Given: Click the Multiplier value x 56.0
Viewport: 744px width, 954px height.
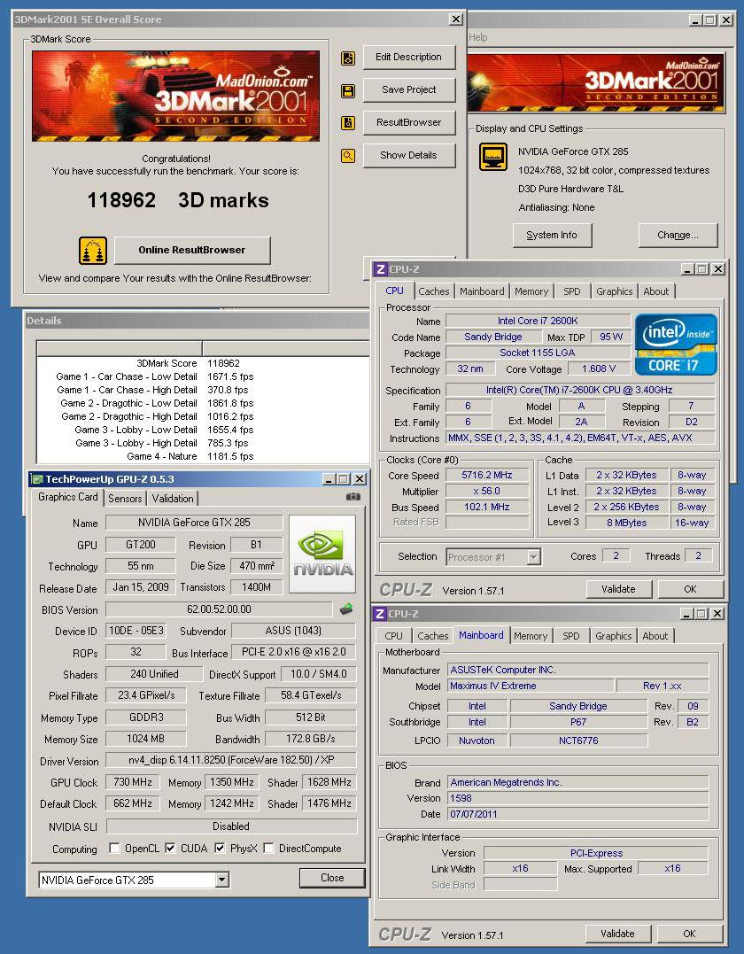Looking at the screenshot, I should pyautogui.click(x=486, y=491).
